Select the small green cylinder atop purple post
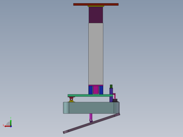Image resolution: width=183 pixels, height=137 pixels. (x=111, y=86)
